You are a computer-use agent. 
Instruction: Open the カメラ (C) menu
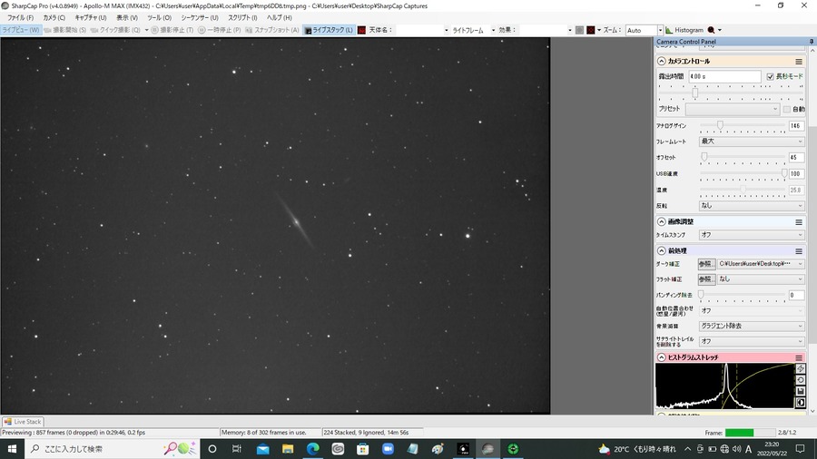(x=54, y=18)
